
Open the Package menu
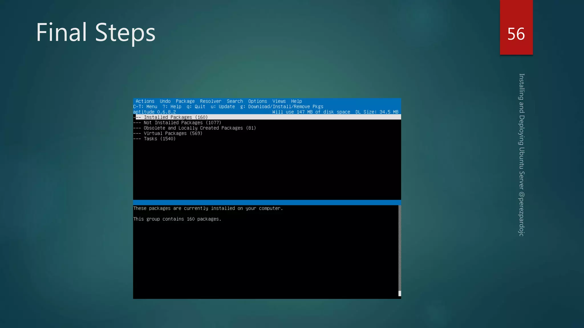pos(185,101)
